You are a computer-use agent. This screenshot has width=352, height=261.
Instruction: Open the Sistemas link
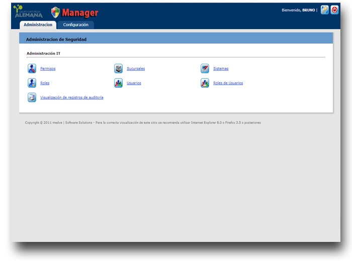pyautogui.click(x=221, y=69)
